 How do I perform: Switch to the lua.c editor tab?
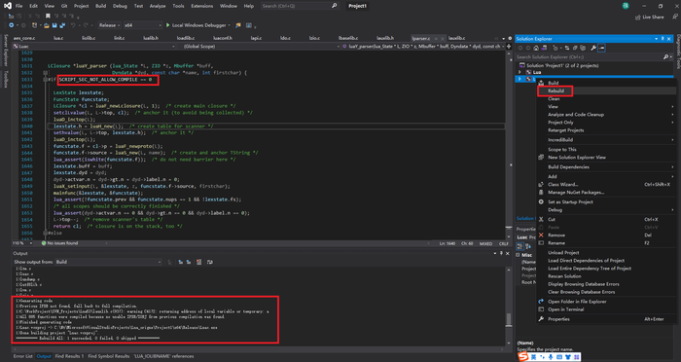tap(58, 38)
